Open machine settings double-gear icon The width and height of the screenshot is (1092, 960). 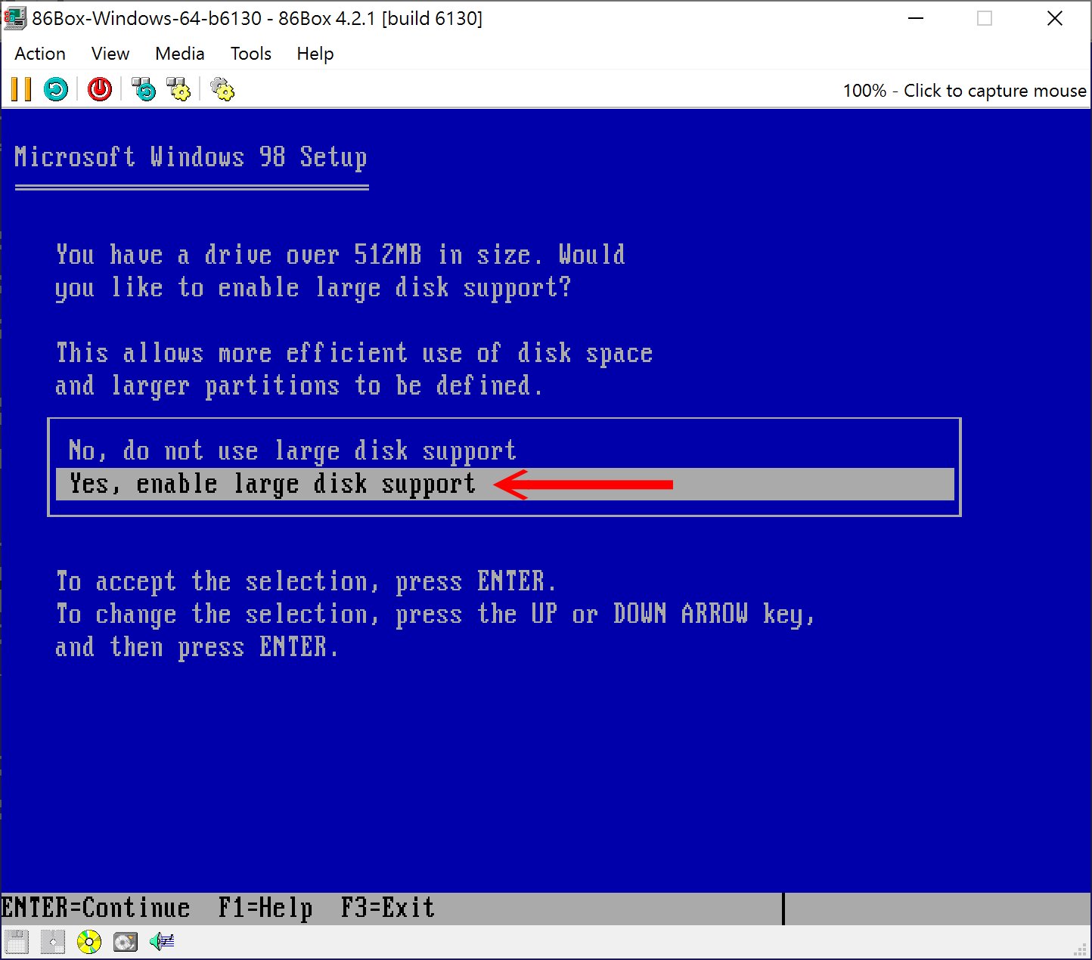222,89
